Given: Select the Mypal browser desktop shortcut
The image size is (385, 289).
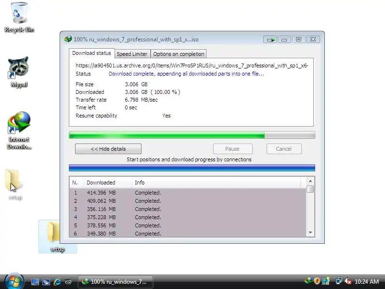Looking at the screenshot, I should click(19, 72).
